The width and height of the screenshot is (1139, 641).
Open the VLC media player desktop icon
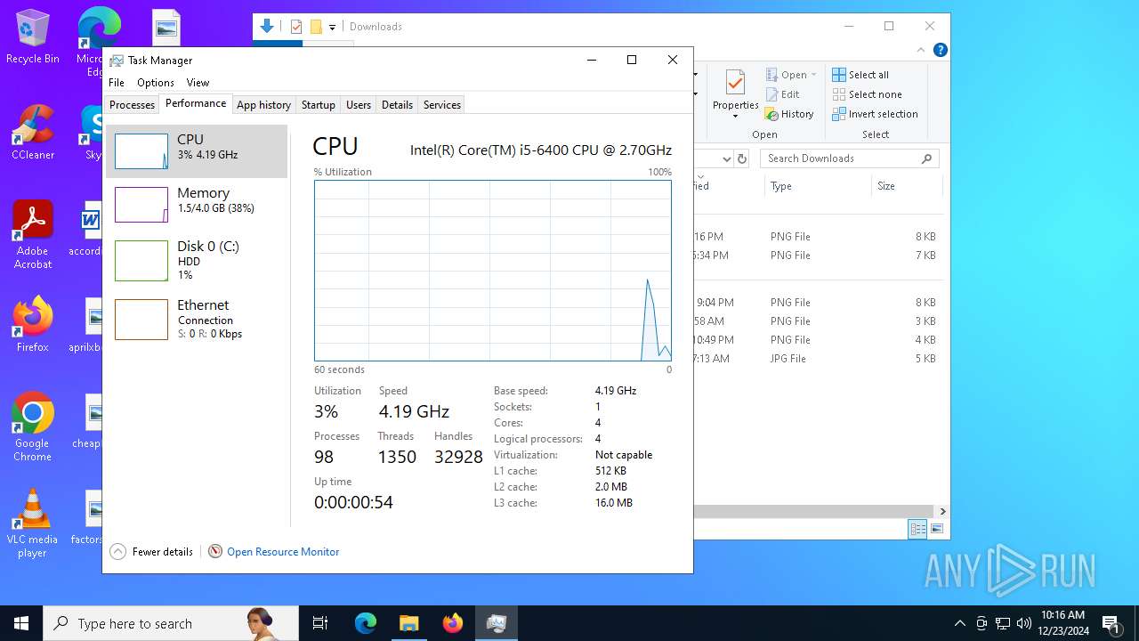(x=33, y=523)
